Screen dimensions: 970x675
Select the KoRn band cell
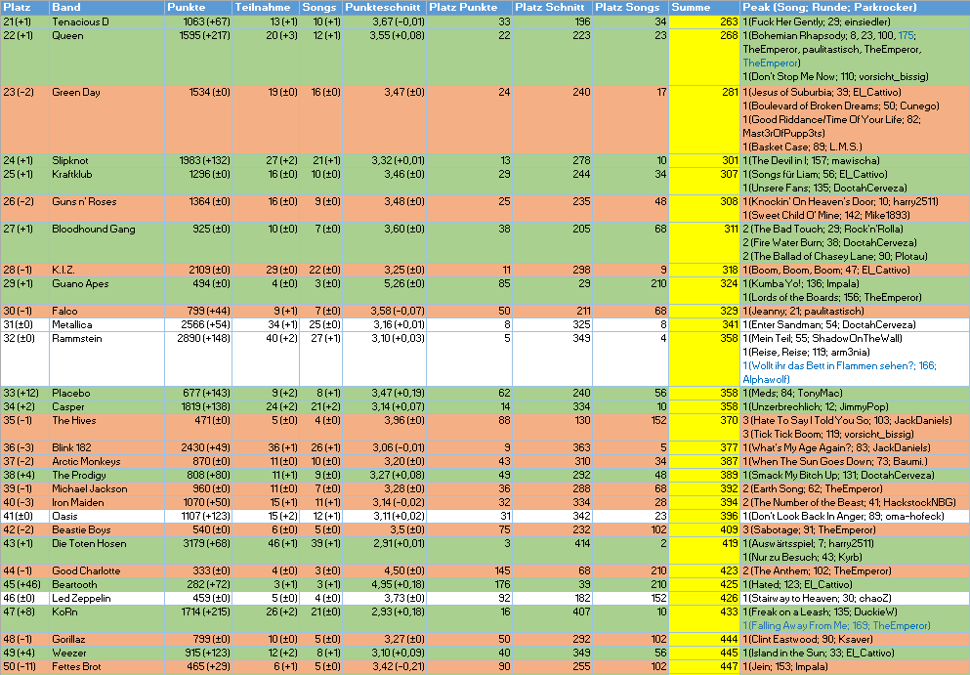point(107,618)
